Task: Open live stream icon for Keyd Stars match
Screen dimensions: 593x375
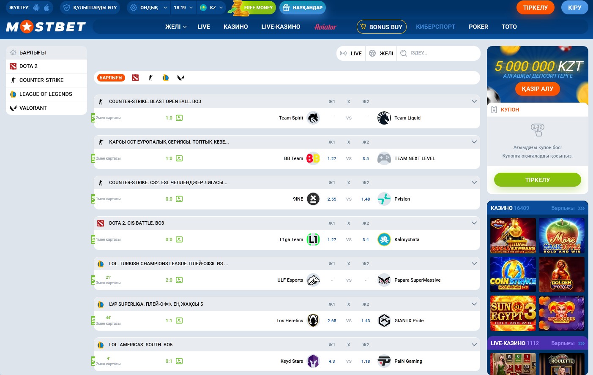Action: tap(179, 361)
